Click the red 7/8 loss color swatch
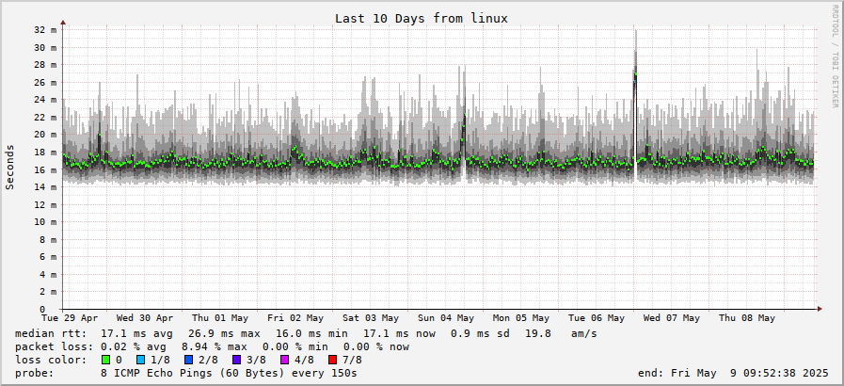 332,361
